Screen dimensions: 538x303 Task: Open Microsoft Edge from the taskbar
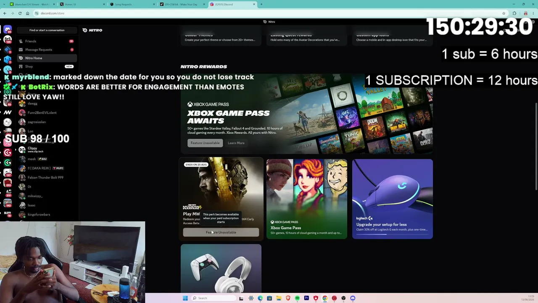(x=260, y=298)
